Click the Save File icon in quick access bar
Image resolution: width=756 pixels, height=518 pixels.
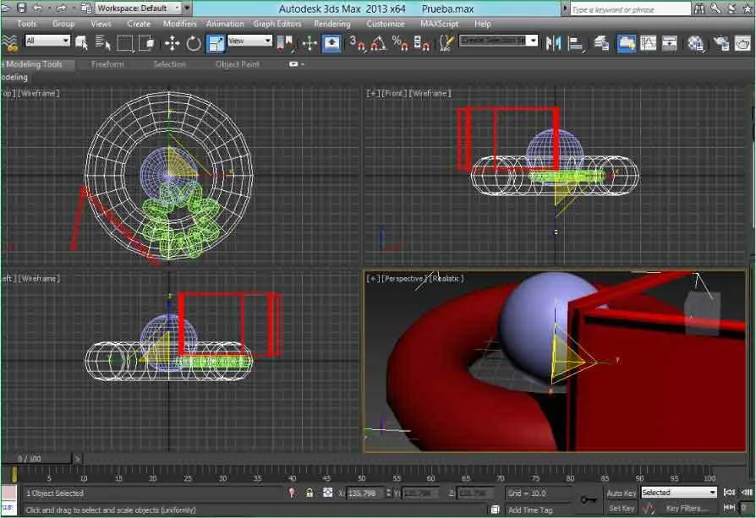tap(22, 8)
